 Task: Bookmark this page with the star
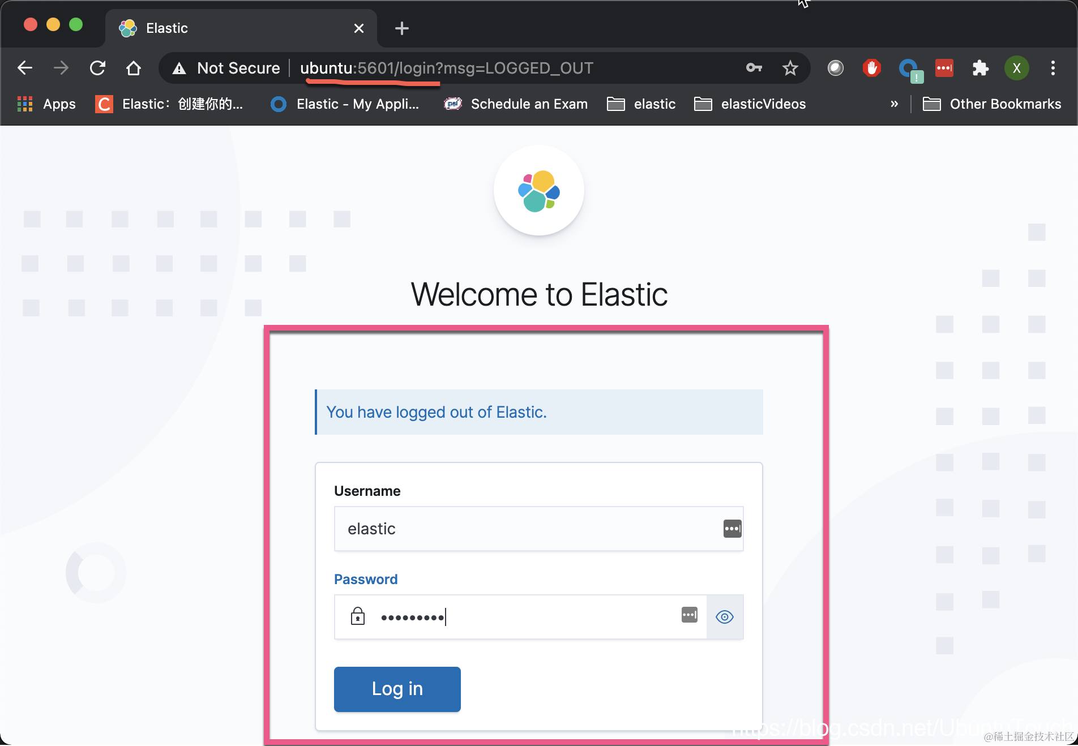pyautogui.click(x=790, y=68)
